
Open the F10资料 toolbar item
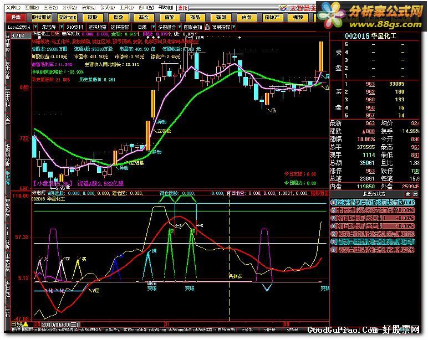[x=75, y=27]
